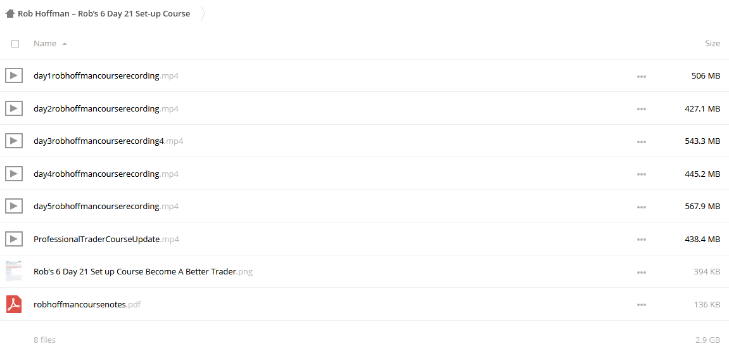Sort by Name column header
Viewport: 729px width, 353px height.
pyautogui.click(x=45, y=43)
